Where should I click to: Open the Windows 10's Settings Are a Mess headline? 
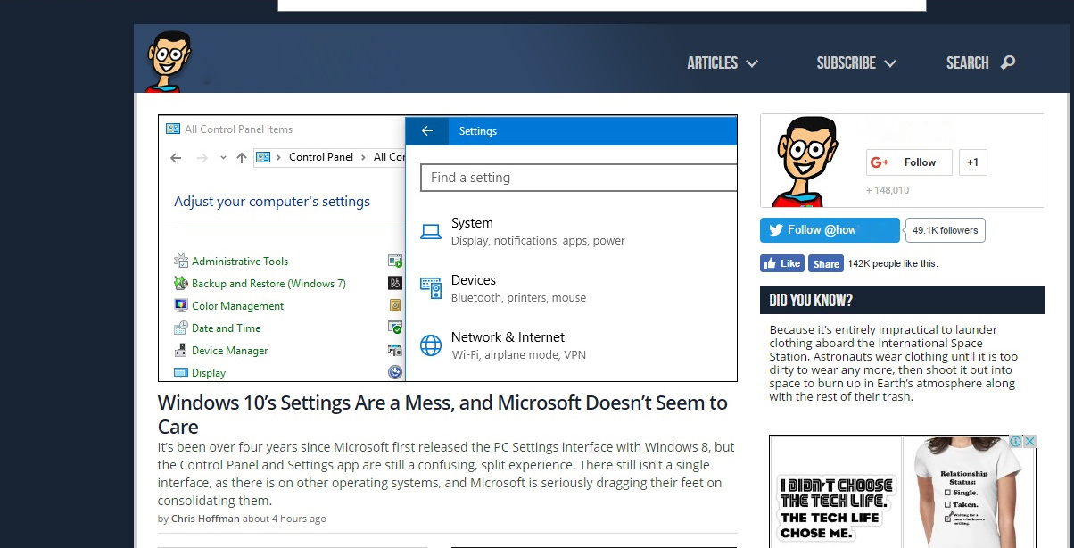[x=442, y=414]
